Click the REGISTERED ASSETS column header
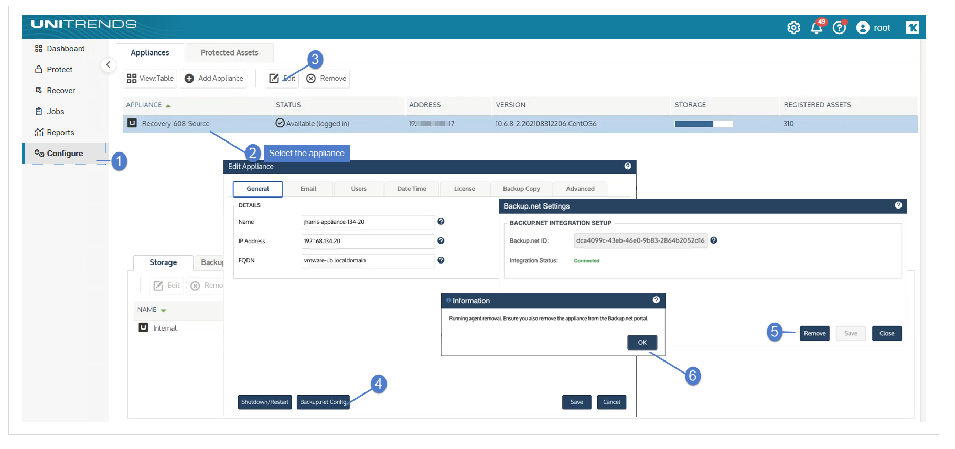Image resolution: width=955 pixels, height=449 pixels. click(x=817, y=105)
